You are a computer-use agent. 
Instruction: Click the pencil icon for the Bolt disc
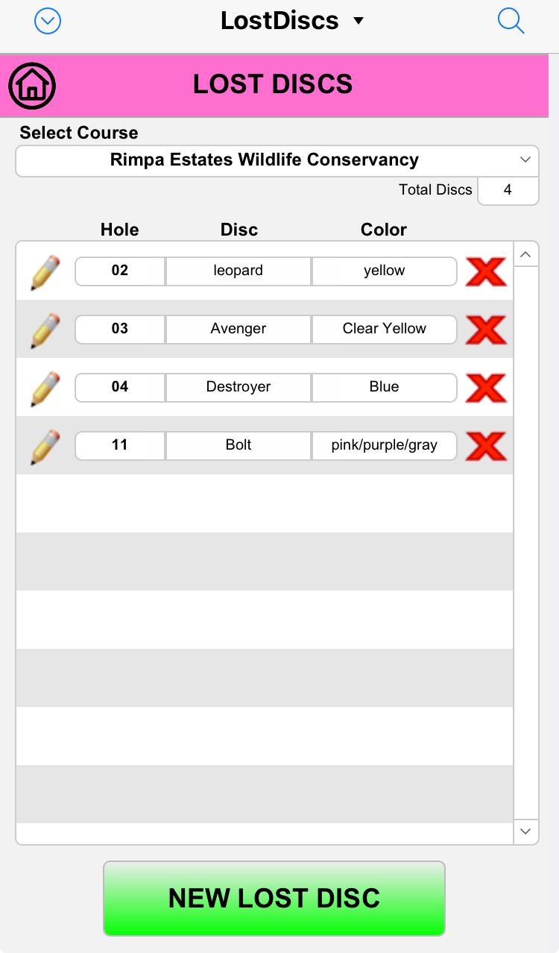pos(45,447)
